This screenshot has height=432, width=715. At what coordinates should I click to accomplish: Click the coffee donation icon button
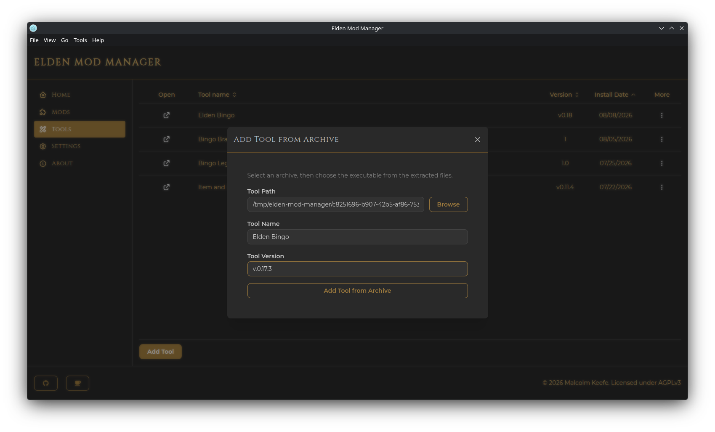[77, 383]
